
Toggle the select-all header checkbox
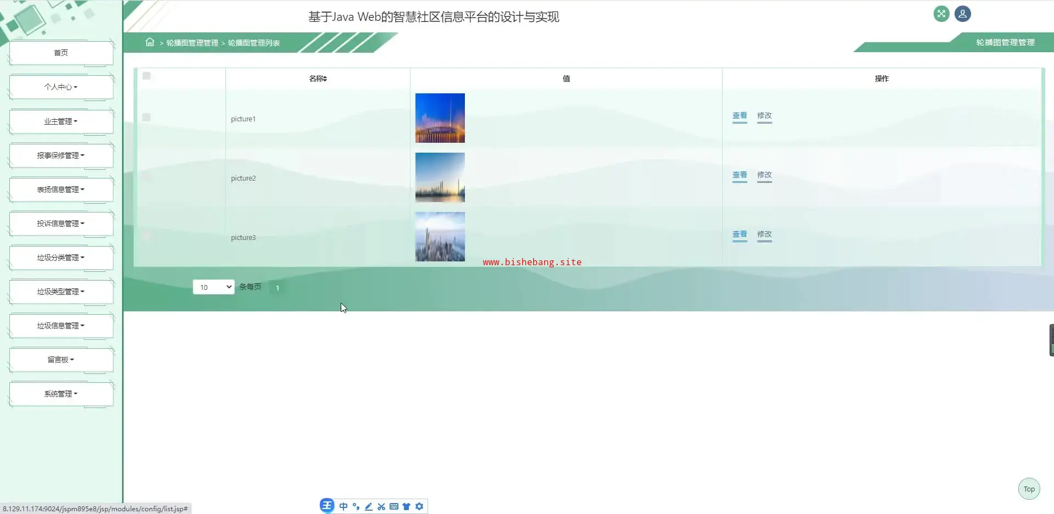[x=147, y=76]
